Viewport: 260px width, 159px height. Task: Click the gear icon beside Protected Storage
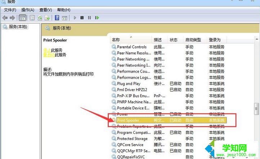point(114,139)
